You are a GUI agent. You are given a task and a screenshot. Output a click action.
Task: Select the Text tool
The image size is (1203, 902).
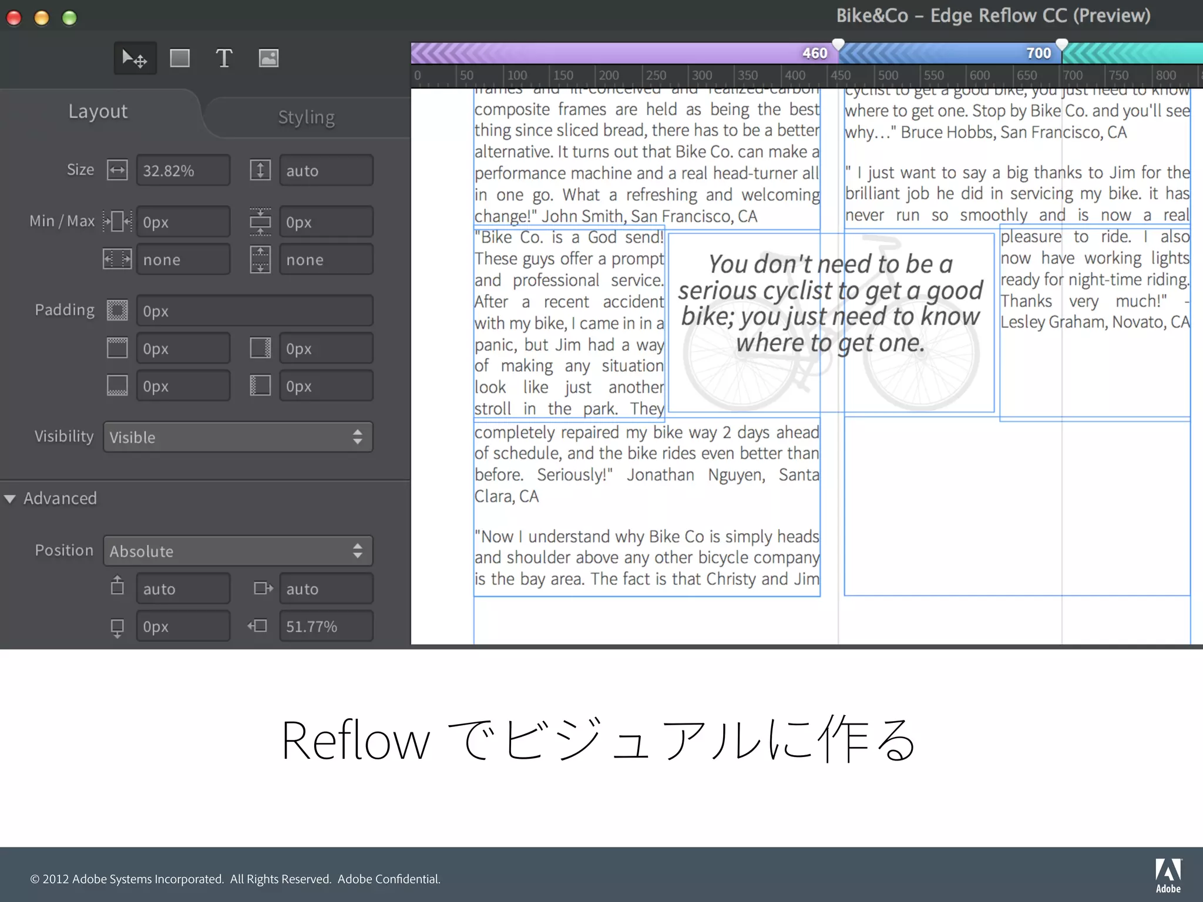[224, 58]
